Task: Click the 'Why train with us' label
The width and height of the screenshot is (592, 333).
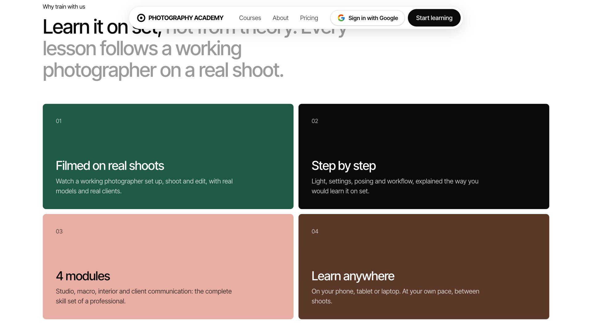Action: (x=64, y=7)
